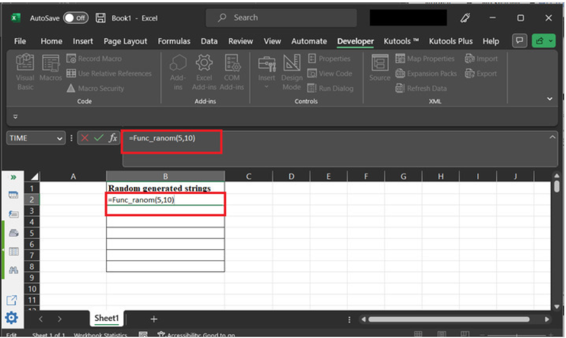Click the Save icon in title bar
This screenshot has height=338, width=566.
[100, 18]
